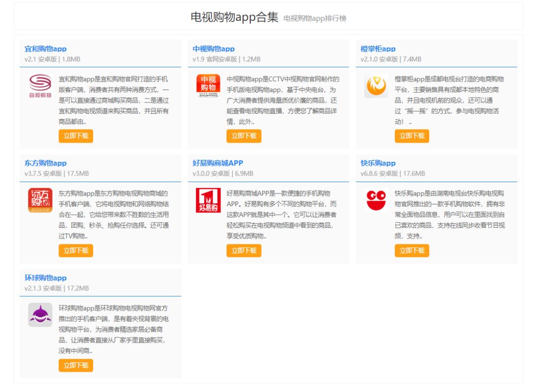Click version text v6.8.6 安卓版 | 17.6MB
The image size is (535, 387).
393,174
